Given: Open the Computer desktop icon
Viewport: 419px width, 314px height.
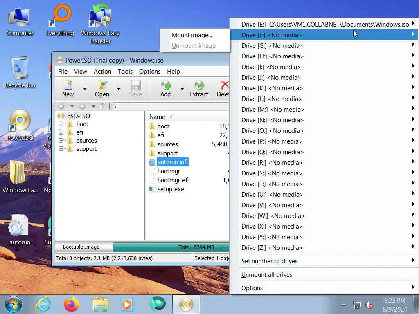Looking at the screenshot, I should (20, 22).
